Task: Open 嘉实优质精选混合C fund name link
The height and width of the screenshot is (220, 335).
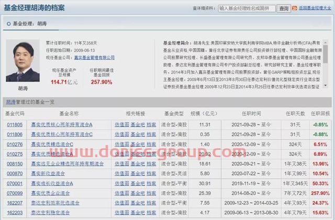Action: coord(52,145)
